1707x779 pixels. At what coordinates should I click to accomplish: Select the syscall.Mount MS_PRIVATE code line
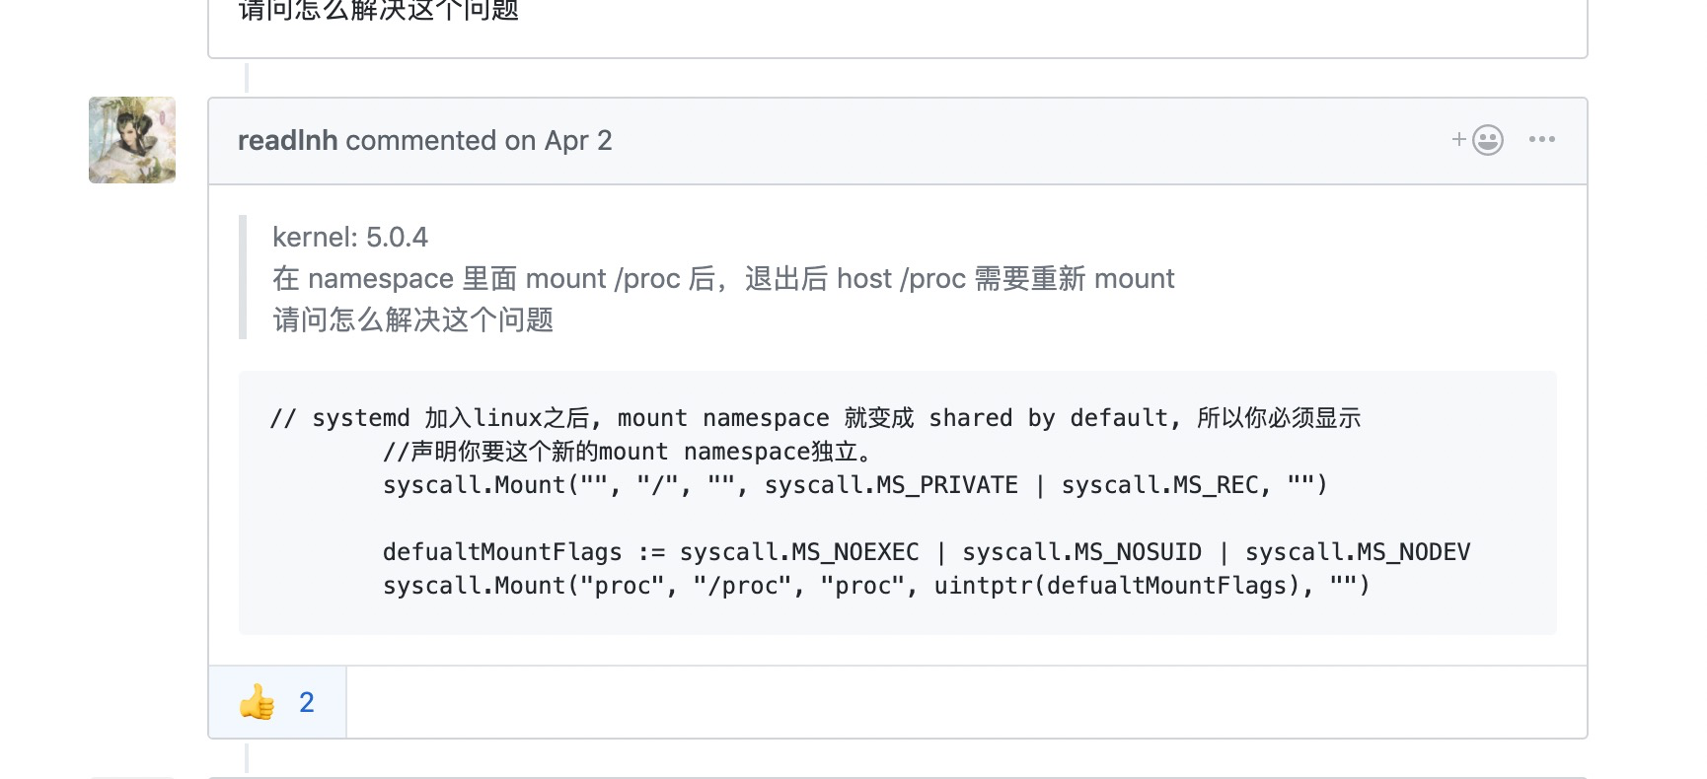point(854,484)
